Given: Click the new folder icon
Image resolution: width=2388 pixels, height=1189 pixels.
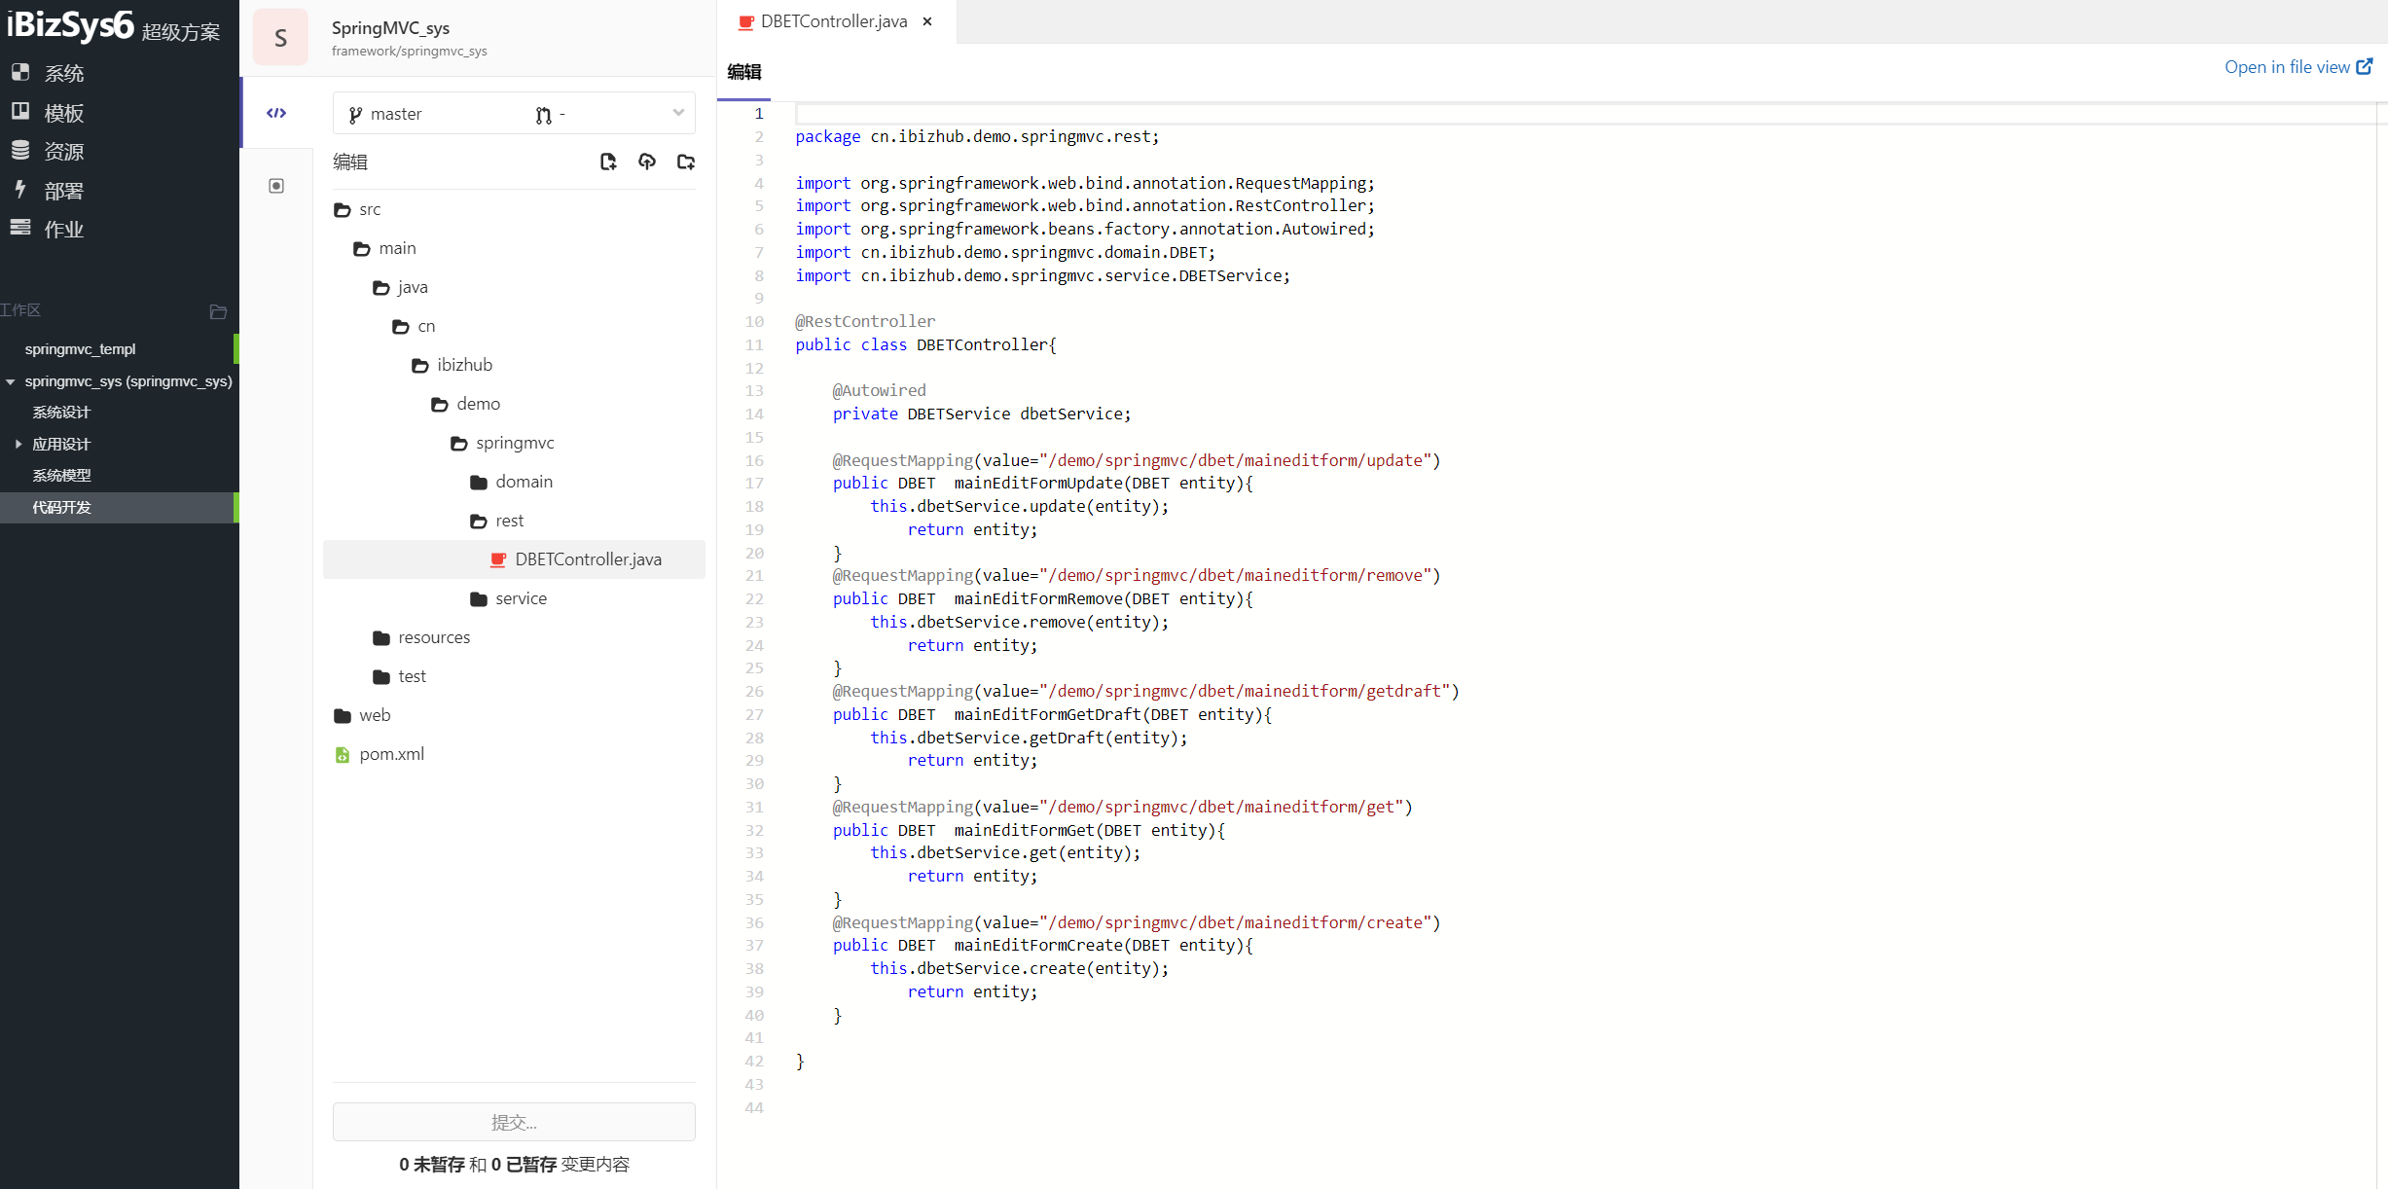Looking at the screenshot, I should (686, 162).
